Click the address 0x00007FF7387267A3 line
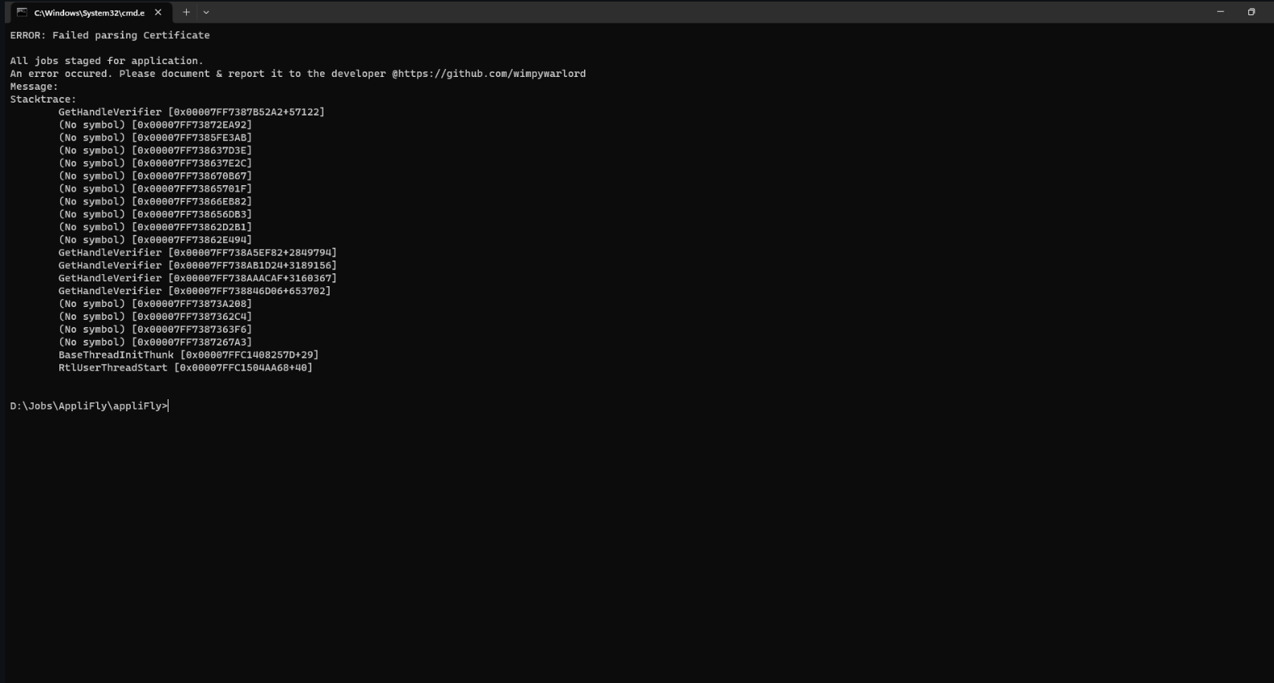This screenshot has width=1274, height=683. pyautogui.click(x=155, y=342)
